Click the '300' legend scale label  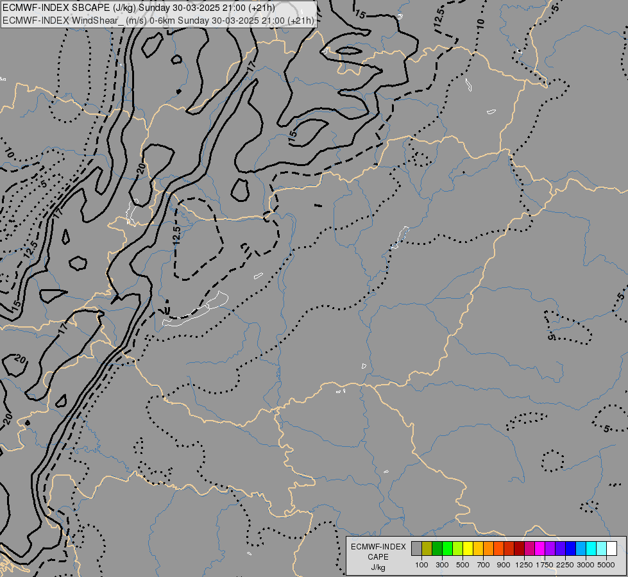point(442,565)
